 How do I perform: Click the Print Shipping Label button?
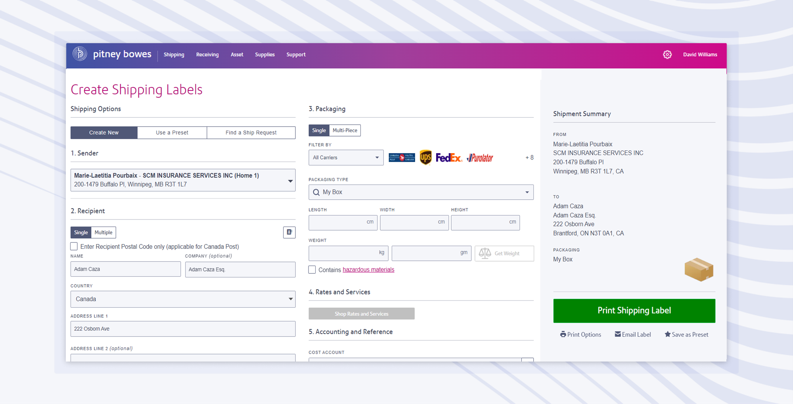(x=634, y=311)
